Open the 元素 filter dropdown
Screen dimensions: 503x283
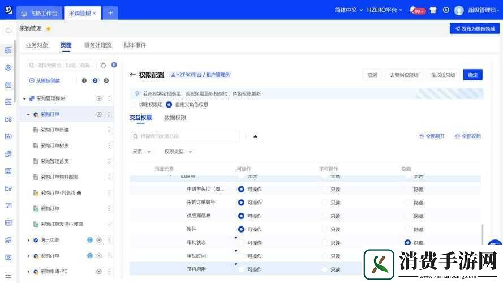point(141,152)
